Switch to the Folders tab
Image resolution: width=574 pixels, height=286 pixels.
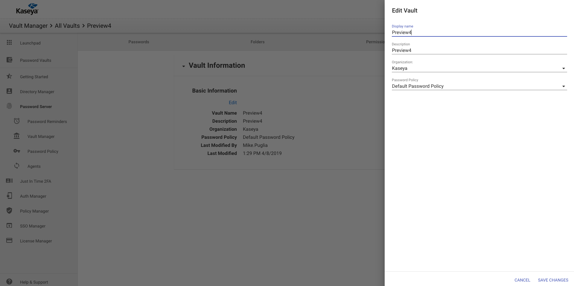coord(258,42)
